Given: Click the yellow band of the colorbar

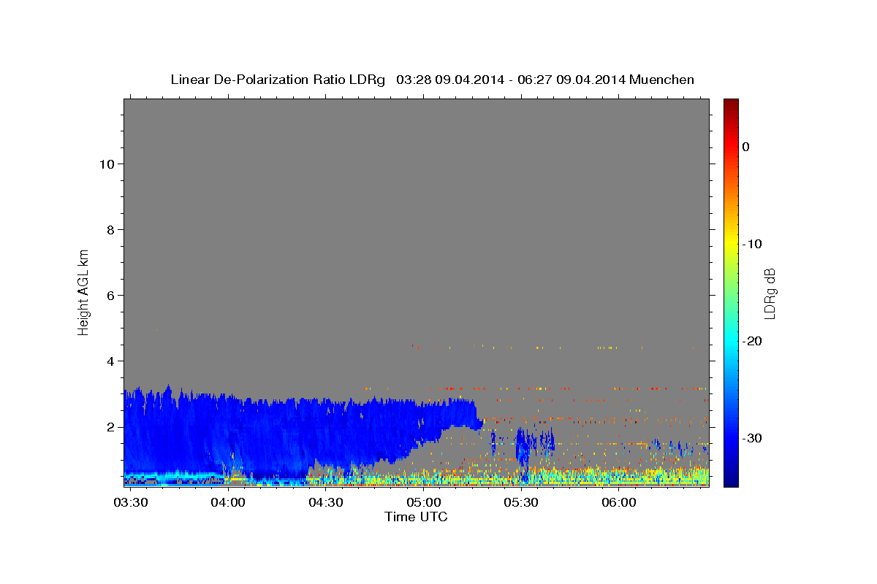Looking at the screenshot, I should pyautogui.click(x=731, y=241).
